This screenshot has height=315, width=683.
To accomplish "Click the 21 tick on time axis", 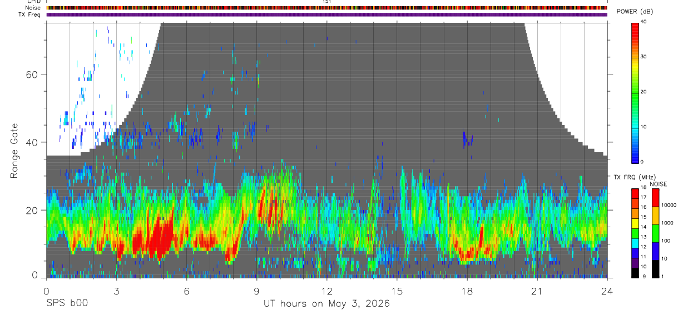I will click(x=537, y=291).
